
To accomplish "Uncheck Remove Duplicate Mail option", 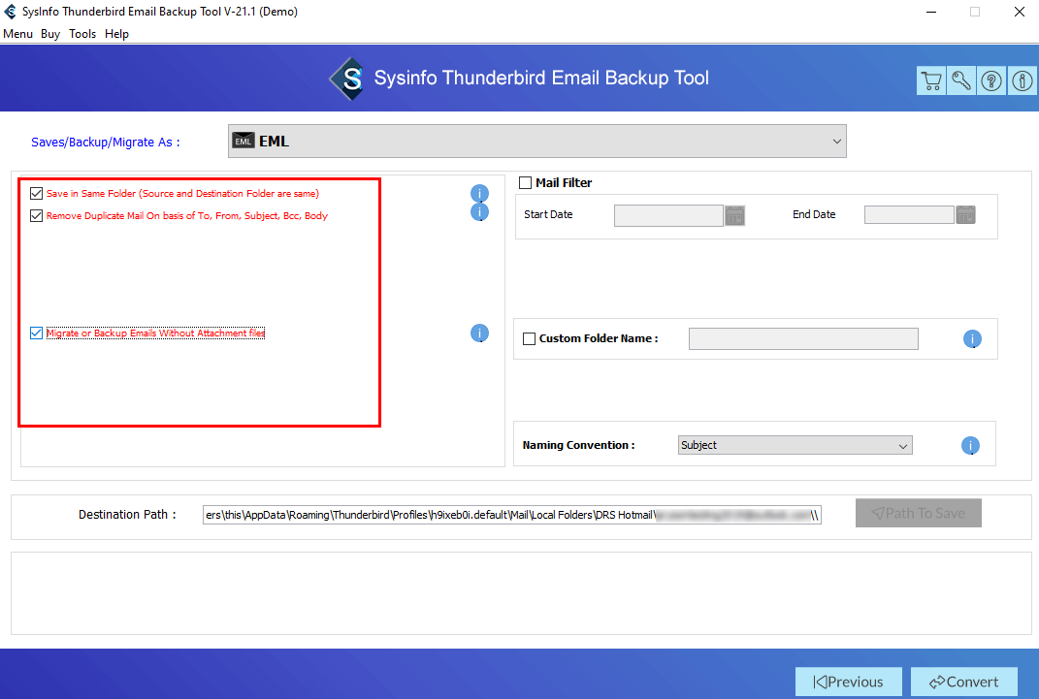I will tap(37, 216).
